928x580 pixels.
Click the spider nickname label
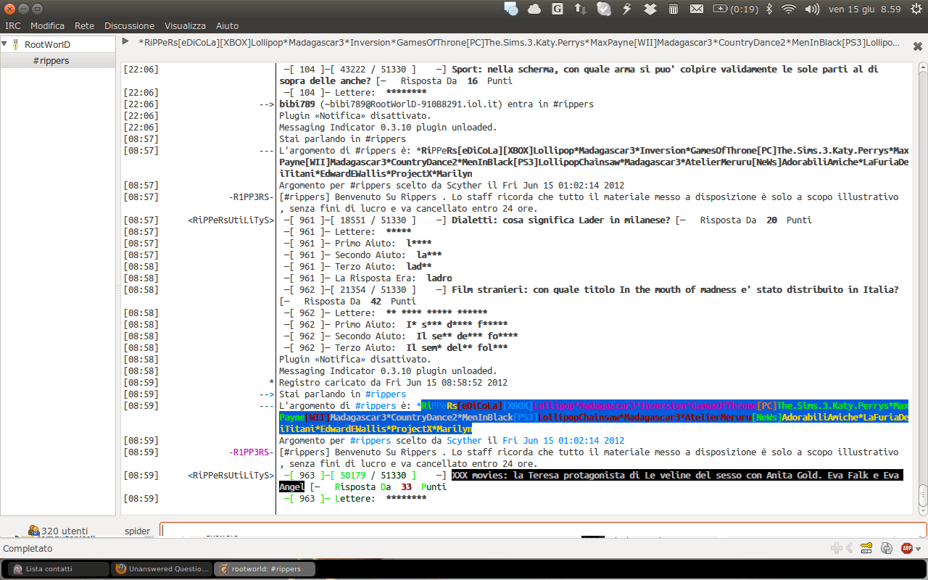(x=137, y=531)
